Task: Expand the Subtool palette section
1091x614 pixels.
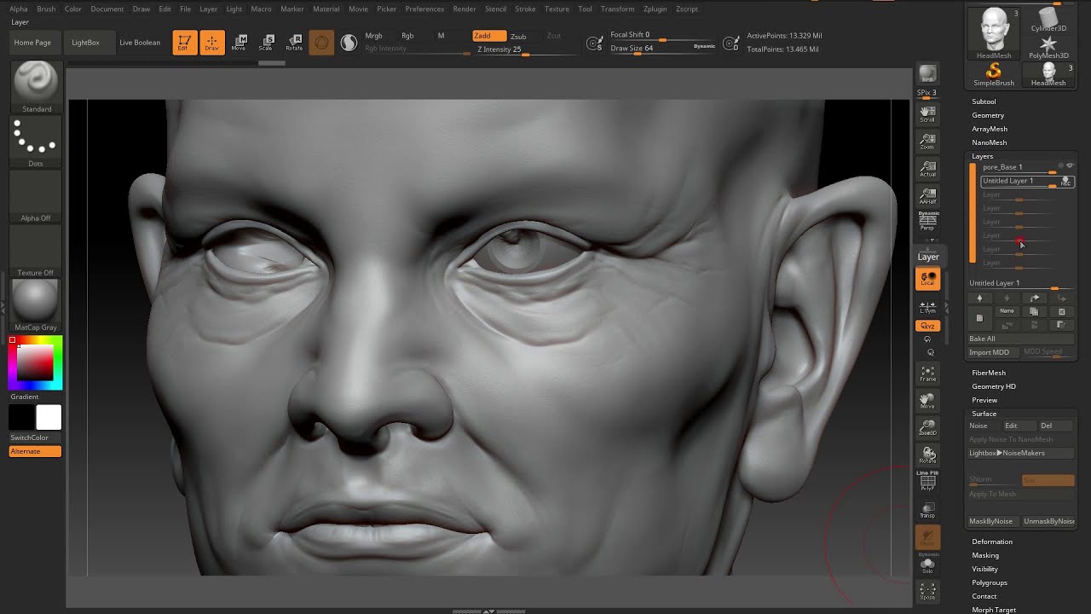Action: pos(984,101)
